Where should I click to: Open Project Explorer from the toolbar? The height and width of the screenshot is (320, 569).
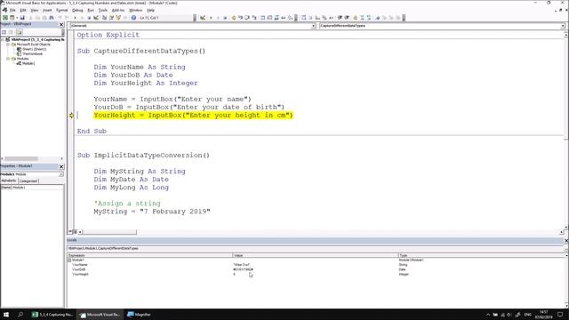[x=104, y=18]
